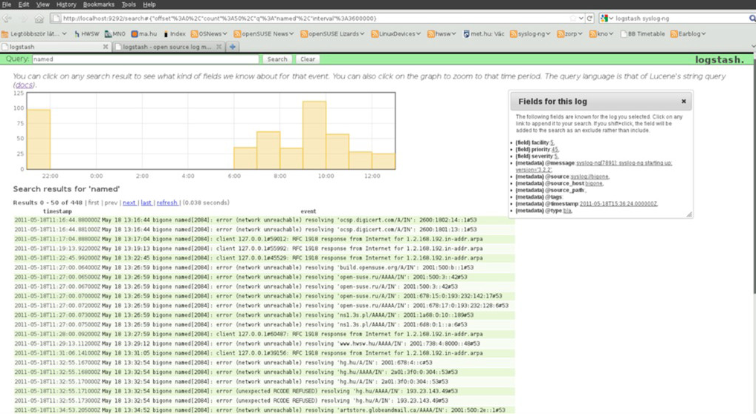The width and height of the screenshot is (756, 414).
Task: Open the ma.hu bookmark
Action: click(144, 33)
